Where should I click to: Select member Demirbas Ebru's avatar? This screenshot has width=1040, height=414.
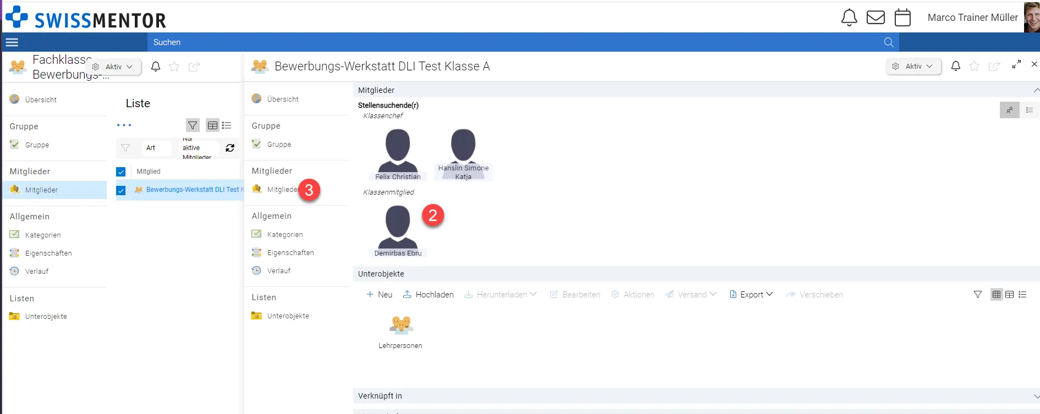398,231
